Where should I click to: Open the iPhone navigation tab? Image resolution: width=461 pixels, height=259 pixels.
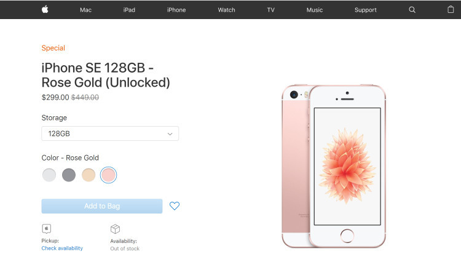[x=176, y=10]
